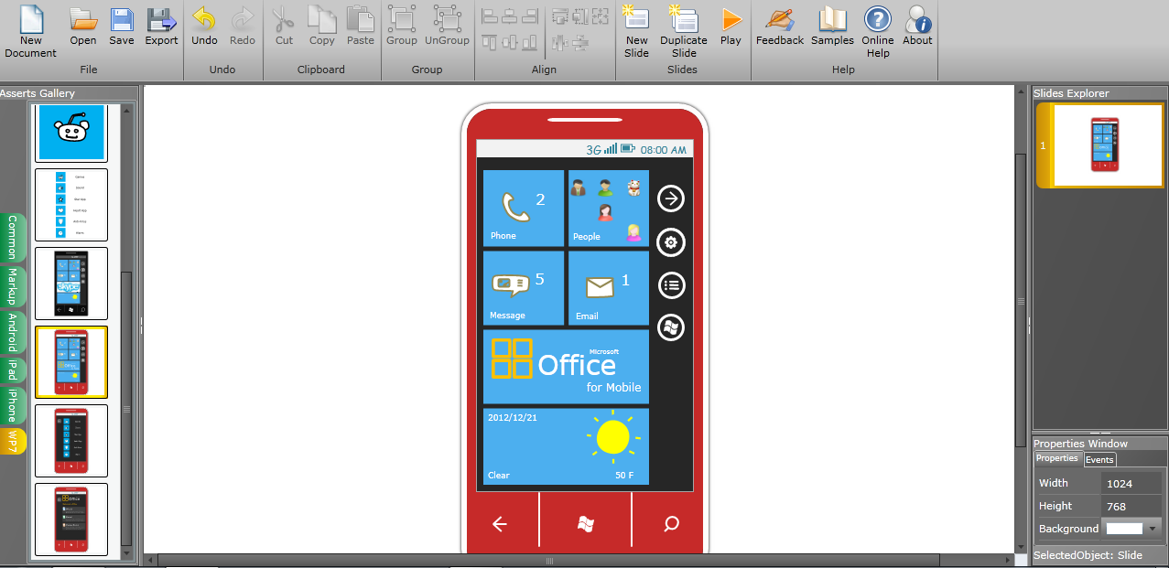This screenshot has width=1169, height=568.
Task: Click the canvas horizontal scrollbar
Action: click(x=549, y=560)
